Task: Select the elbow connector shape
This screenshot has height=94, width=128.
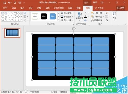Action: tap(9, 17)
